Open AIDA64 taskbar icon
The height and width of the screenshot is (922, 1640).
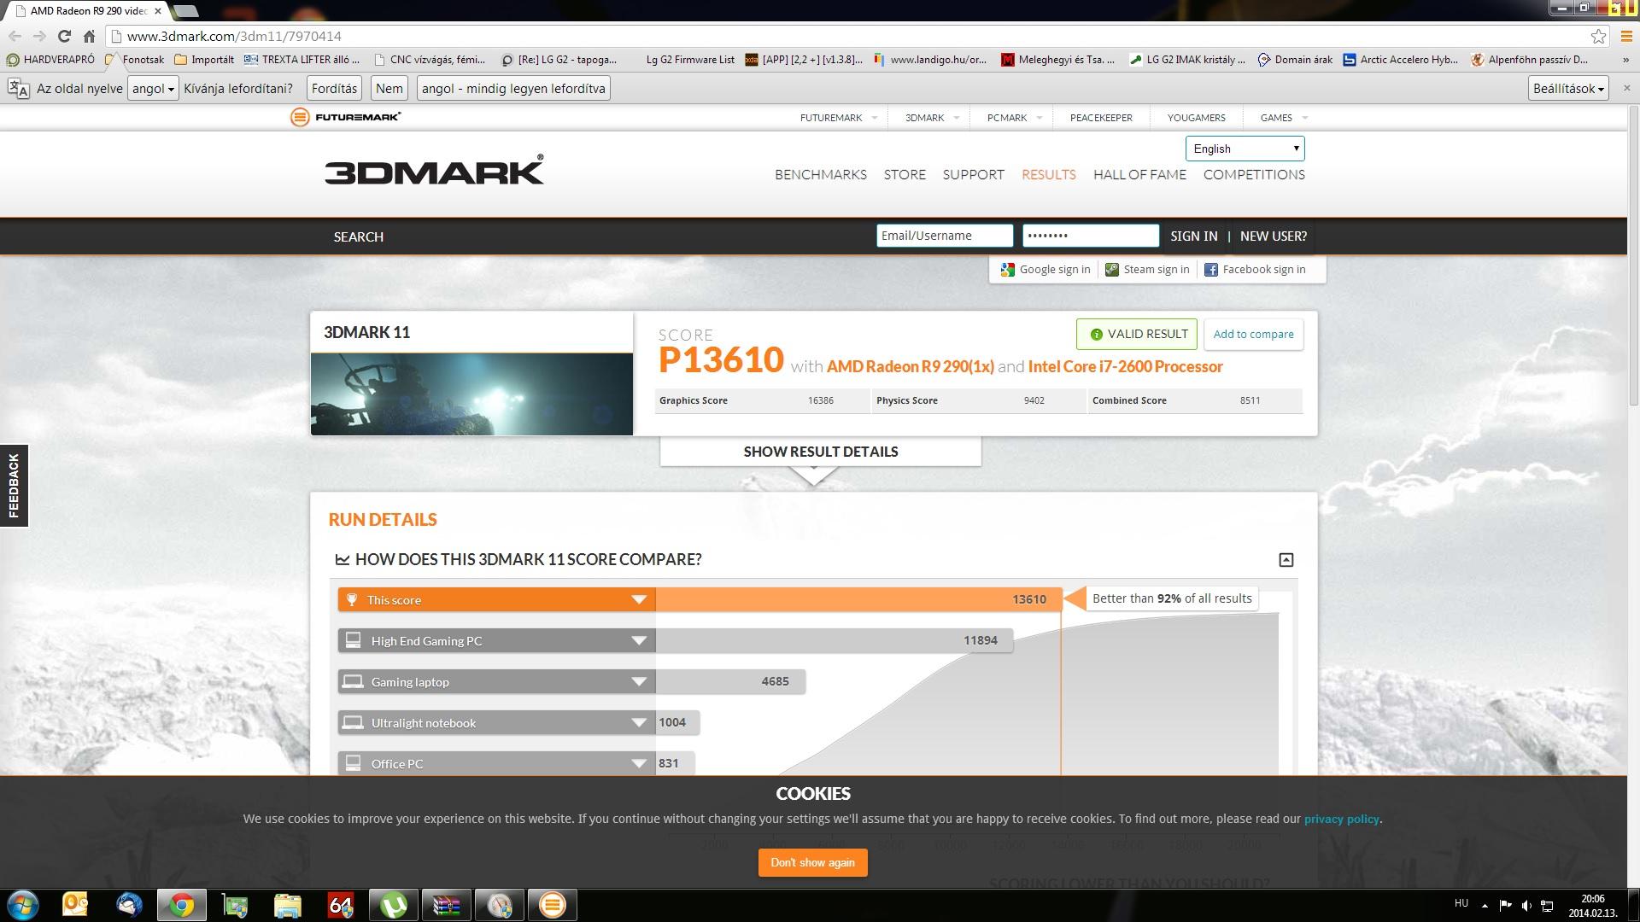click(341, 905)
